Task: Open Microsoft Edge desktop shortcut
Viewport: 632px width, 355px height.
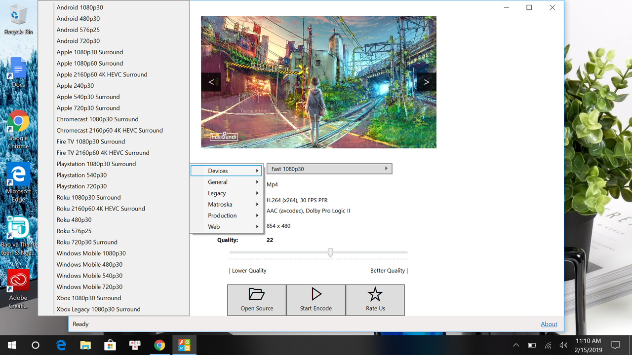Action: click(18, 183)
